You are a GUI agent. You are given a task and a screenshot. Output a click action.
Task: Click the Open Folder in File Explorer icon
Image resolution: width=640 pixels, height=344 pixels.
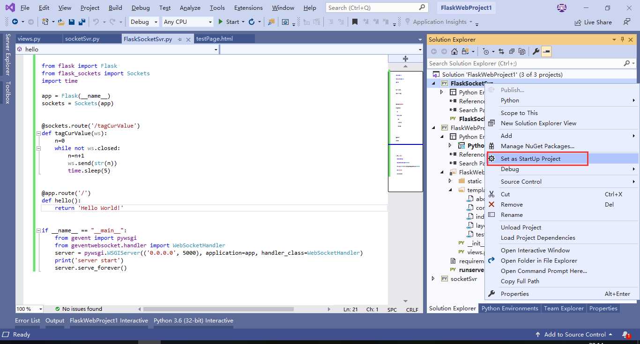(x=491, y=260)
